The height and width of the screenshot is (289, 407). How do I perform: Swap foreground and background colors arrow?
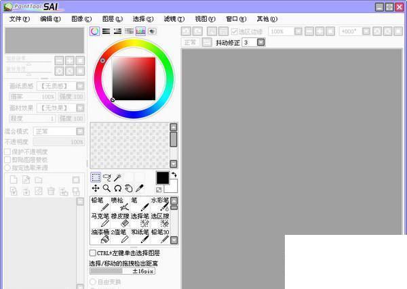click(x=174, y=175)
